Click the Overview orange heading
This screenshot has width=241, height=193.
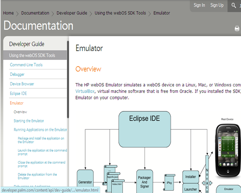88,69
